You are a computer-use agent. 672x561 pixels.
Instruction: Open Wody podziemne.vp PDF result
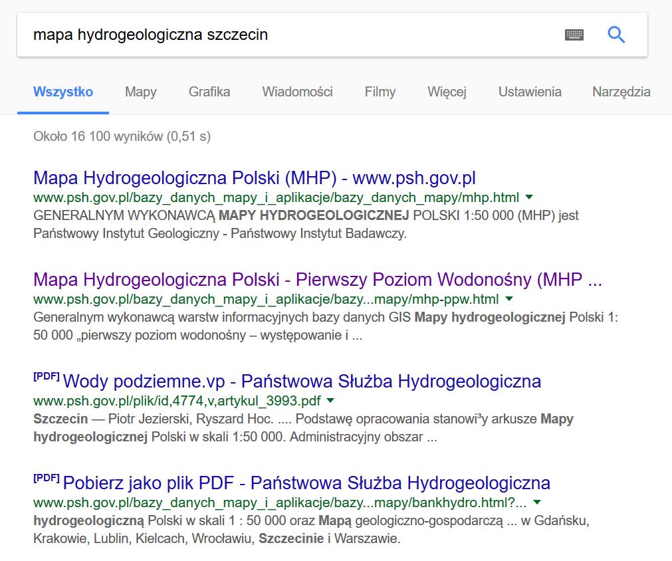pyautogui.click(x=302, y=381)
